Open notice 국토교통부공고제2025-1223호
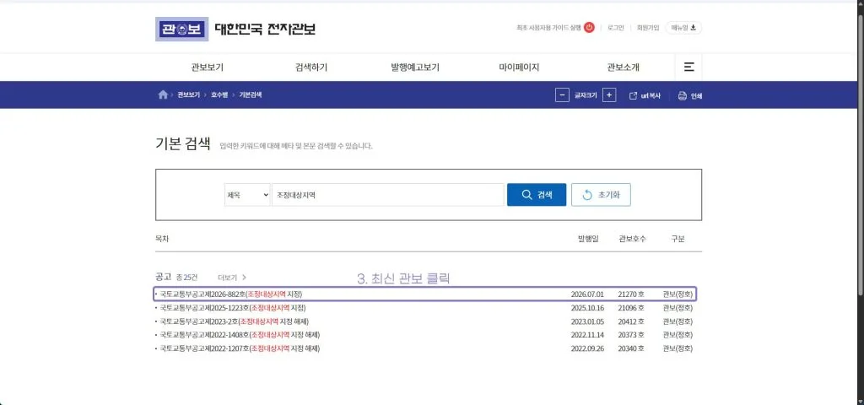Image resolution: width=864 pixels, height=405 pixels. 233,307
